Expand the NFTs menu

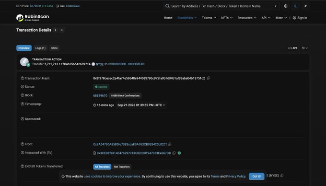(x=227, y=18)
